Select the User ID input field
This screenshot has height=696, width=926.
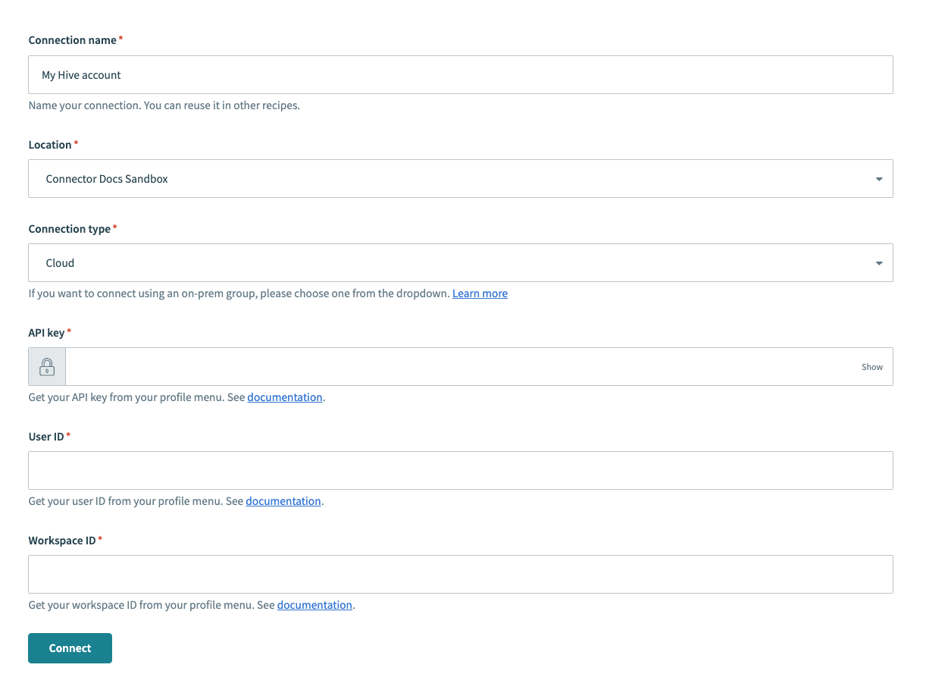point(460,471)
